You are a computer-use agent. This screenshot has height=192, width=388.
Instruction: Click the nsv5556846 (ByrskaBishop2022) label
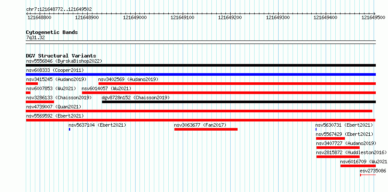64,61
